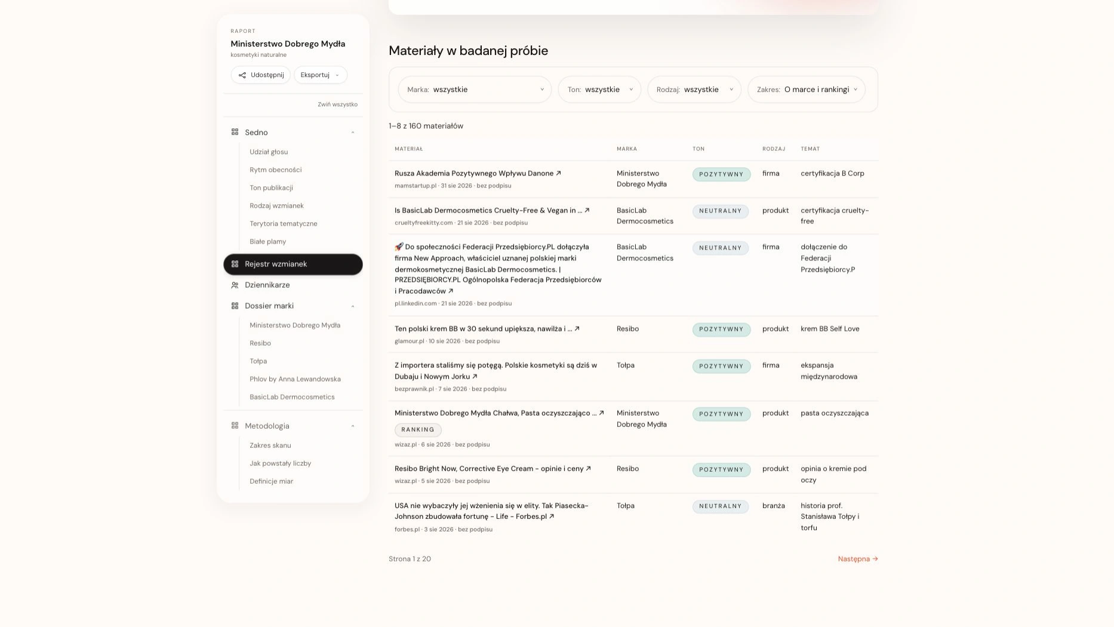Click the grid icon next to Dossier marki

235,306
